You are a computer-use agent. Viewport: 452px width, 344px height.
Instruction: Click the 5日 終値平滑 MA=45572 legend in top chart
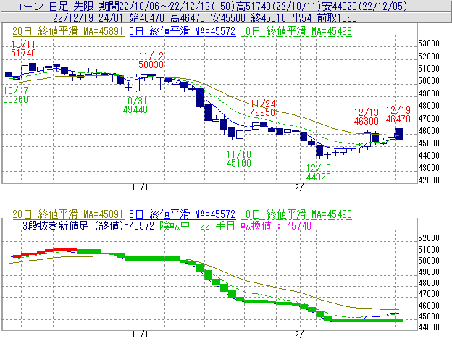[183, 31]
